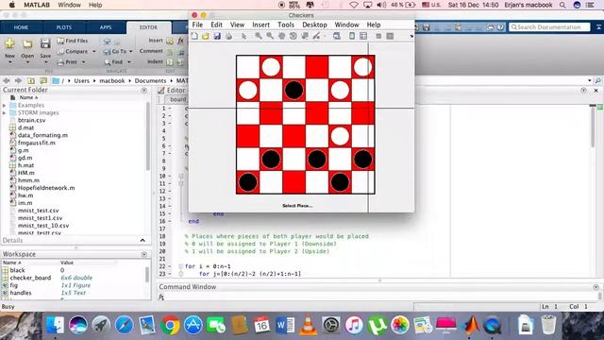This screenshot has width=604, height=340.
Task: Click editor vertical scrollbar
Action: [593, 127]
